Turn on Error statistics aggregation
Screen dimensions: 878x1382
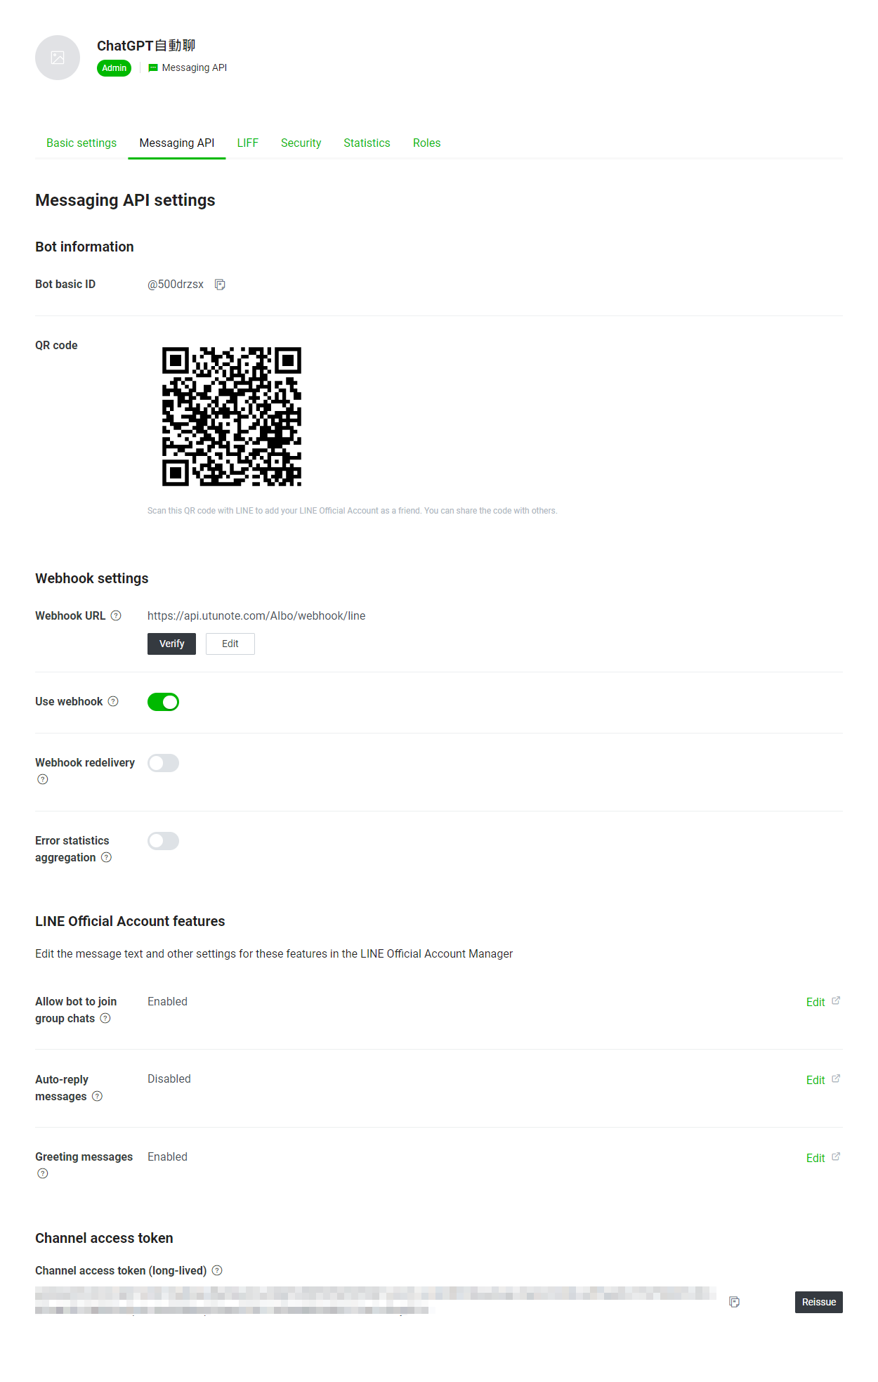click(163, 841)
